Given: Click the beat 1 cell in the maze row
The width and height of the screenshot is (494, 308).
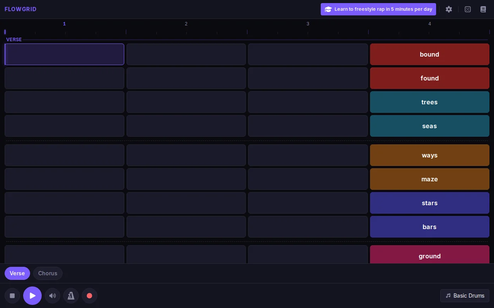Looking at the screenshot, I should point(64,179).
